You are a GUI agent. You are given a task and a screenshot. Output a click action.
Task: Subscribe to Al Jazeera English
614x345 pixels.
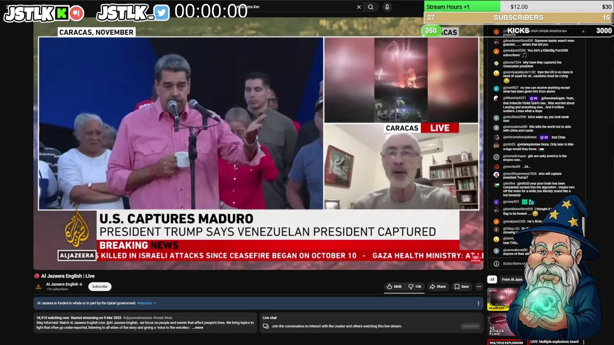click(x=100, y=287)
